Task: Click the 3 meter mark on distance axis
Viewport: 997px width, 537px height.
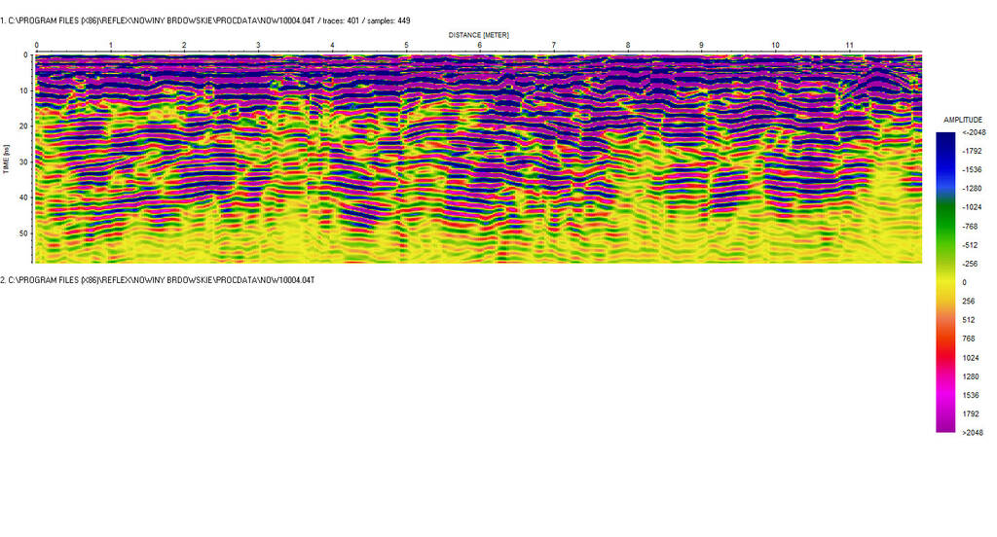Action: [258, 46]
